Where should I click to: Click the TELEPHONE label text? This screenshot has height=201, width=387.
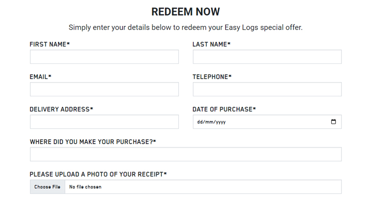click(212, 77)
